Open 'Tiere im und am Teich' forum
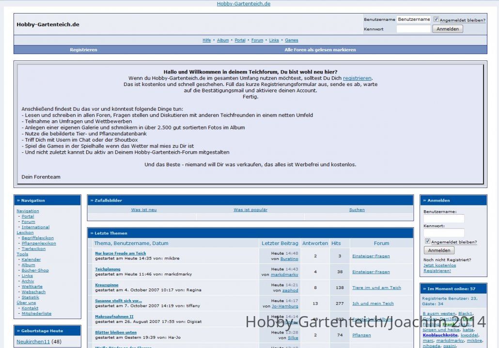499x348 pixels. [376, 288]
